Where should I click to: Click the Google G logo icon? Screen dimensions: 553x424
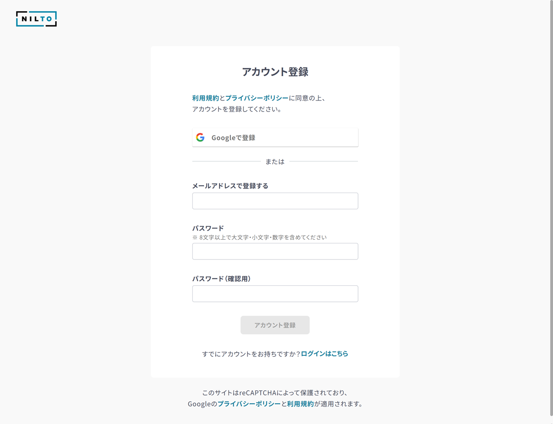pos(200,137)
